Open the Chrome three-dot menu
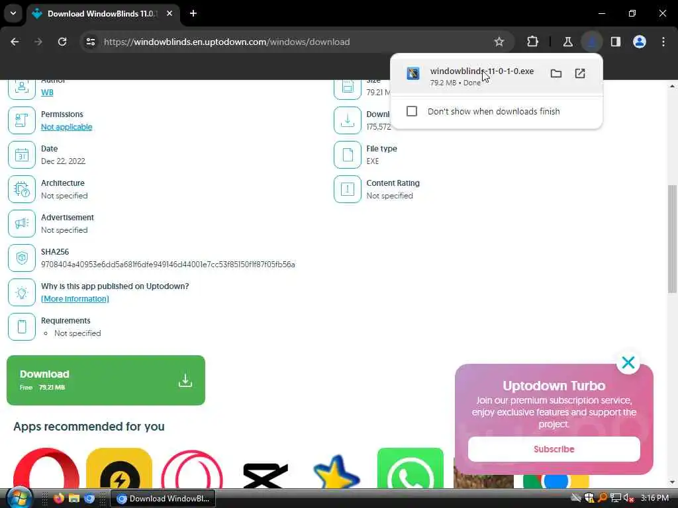678x508 pixels. coord(663,42)
